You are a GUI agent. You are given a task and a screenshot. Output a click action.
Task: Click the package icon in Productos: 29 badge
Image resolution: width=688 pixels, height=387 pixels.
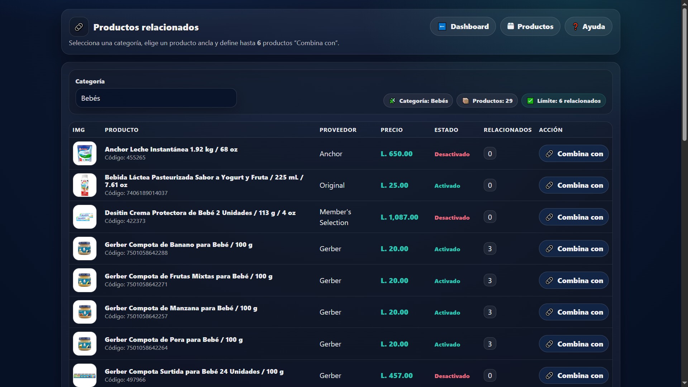[465, 101]
